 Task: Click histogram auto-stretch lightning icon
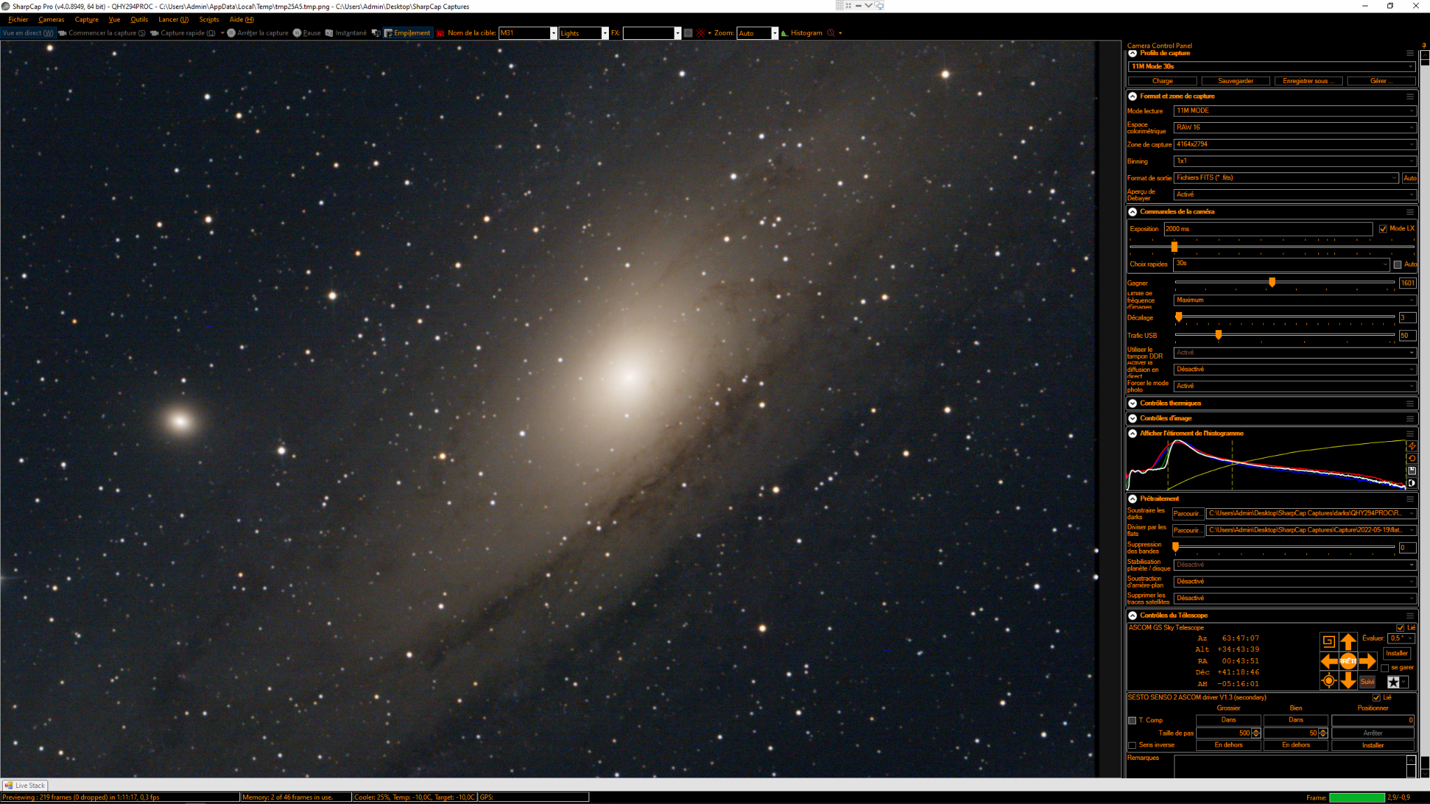coord(1411,446)
